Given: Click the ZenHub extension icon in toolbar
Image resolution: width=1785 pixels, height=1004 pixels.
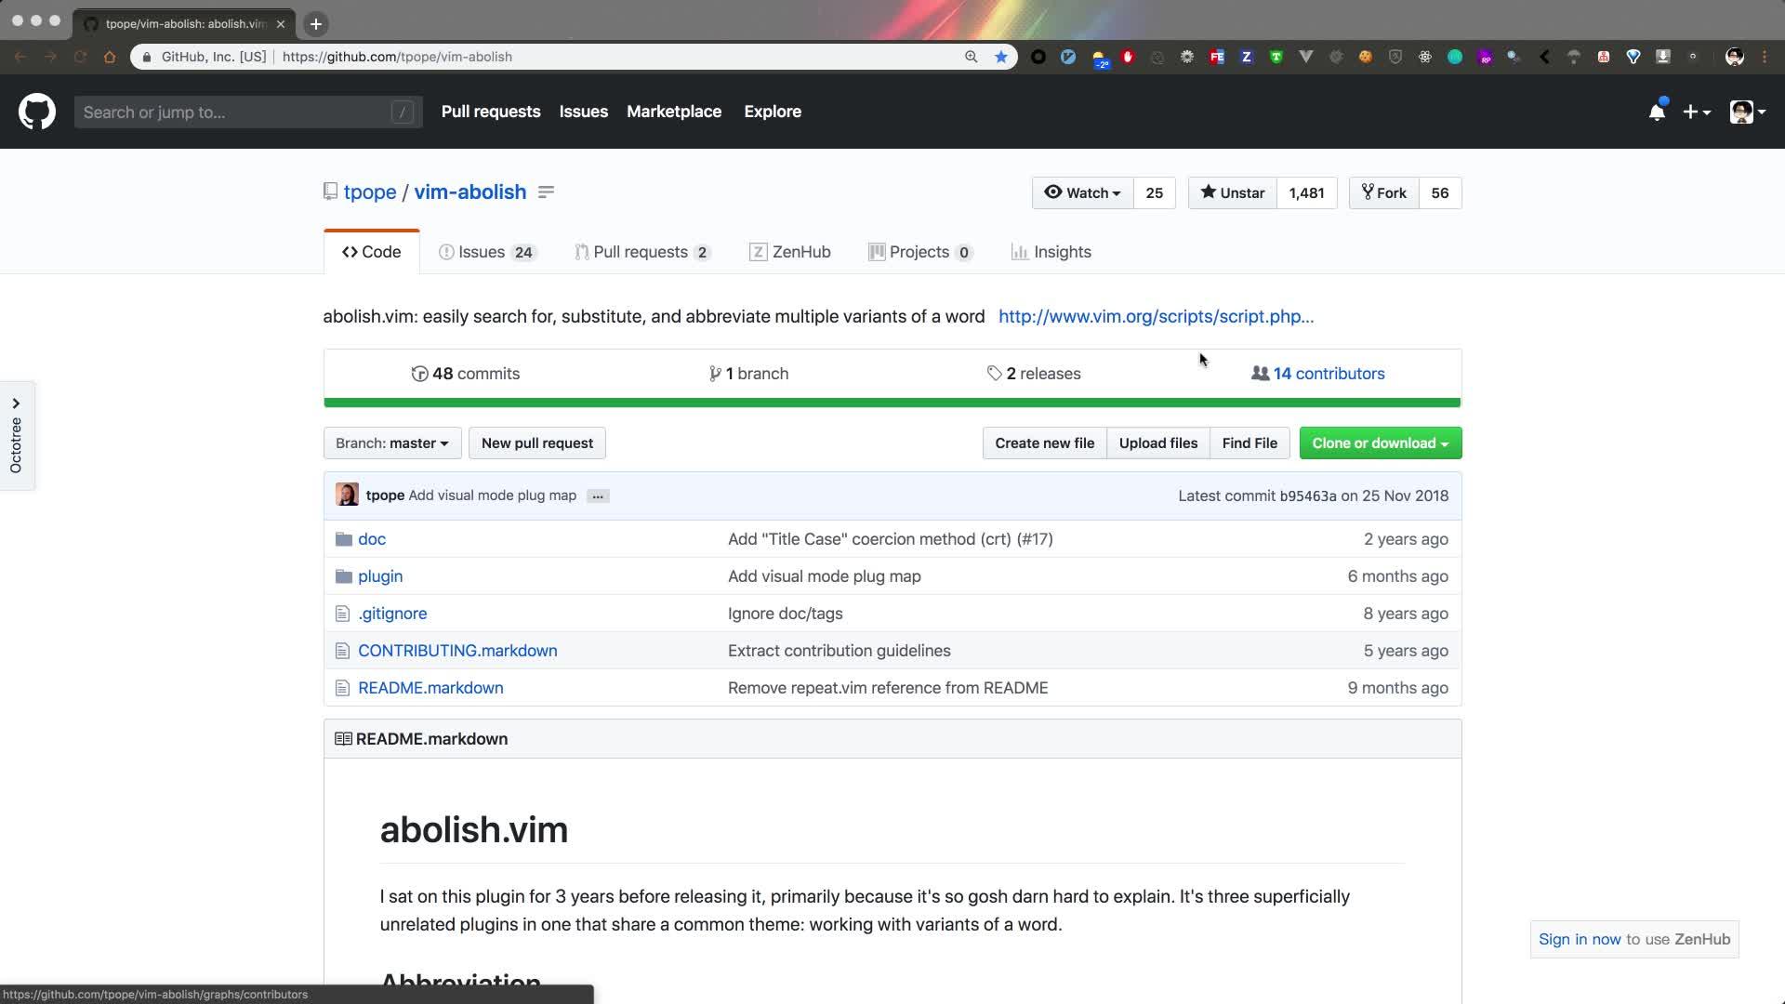Looking at the screenshot, I should [x=1246, y=57].
